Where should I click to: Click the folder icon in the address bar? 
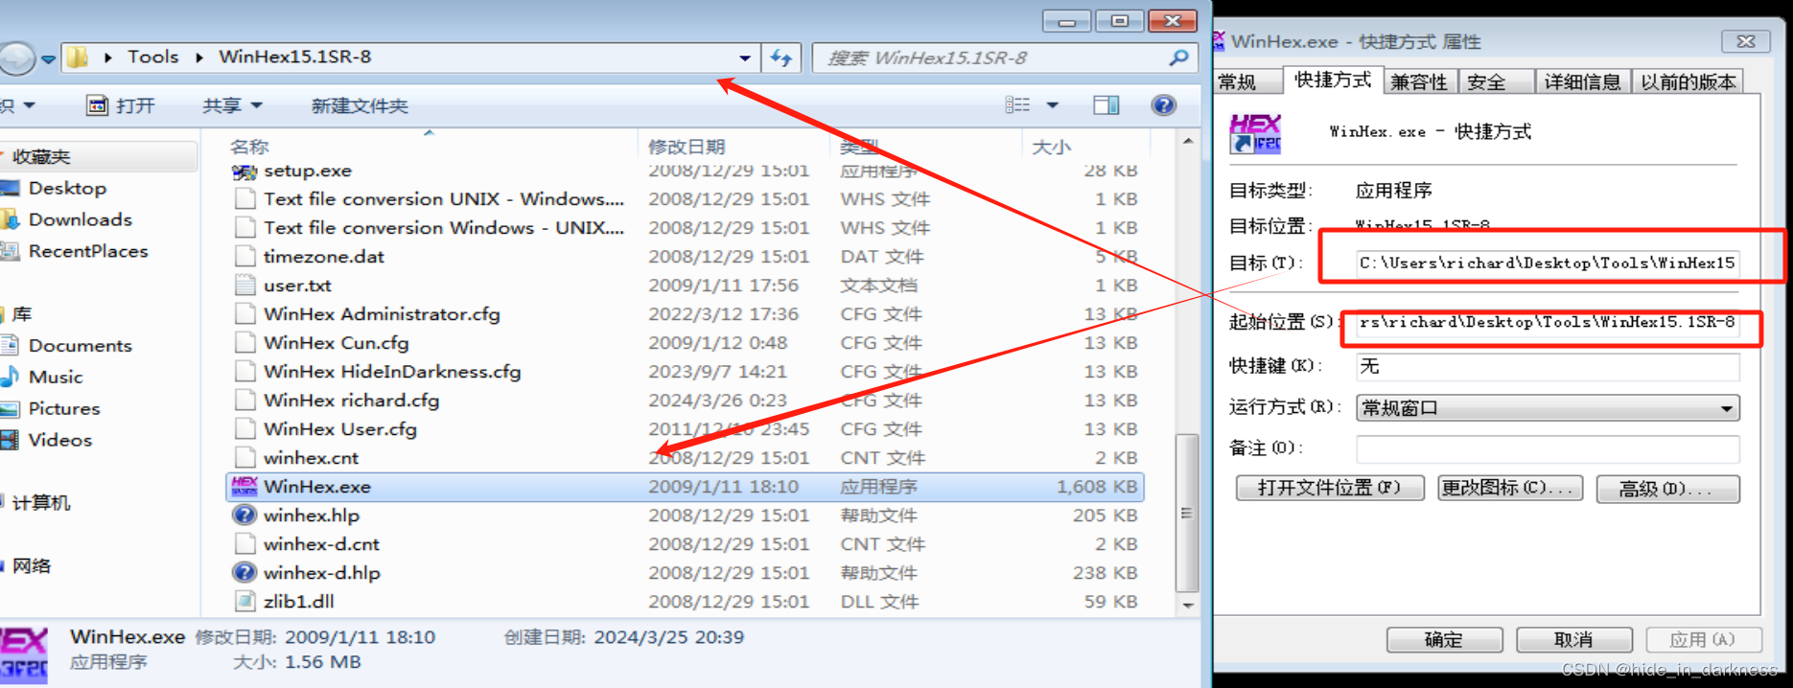pos(78,57)
